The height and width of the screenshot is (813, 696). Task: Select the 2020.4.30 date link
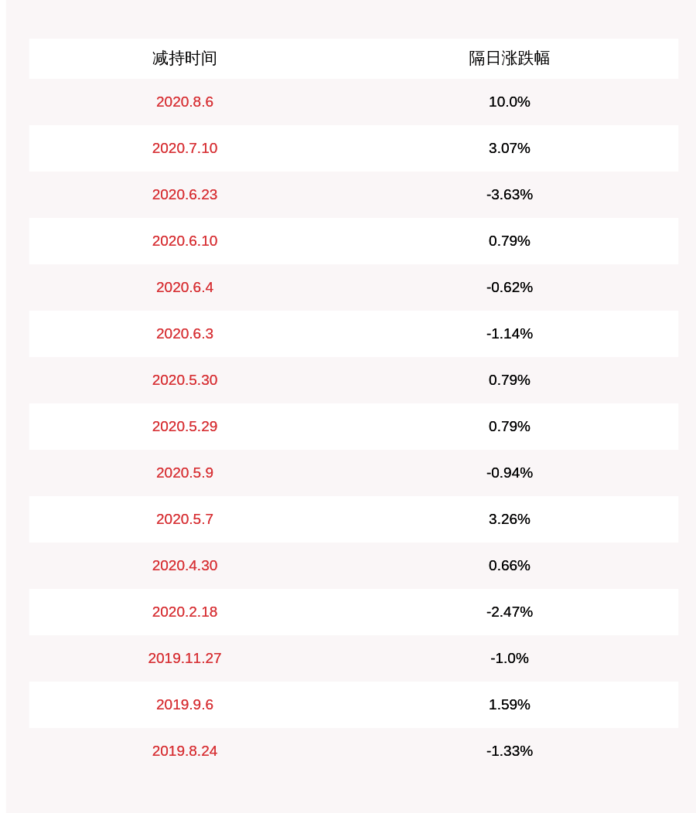point(185,566)
